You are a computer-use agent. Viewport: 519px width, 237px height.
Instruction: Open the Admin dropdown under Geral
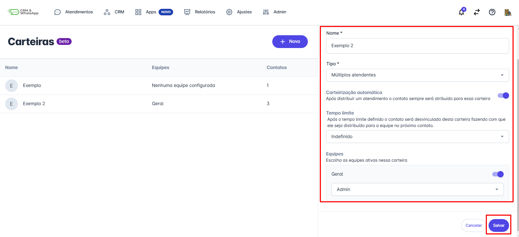(417, 190)
